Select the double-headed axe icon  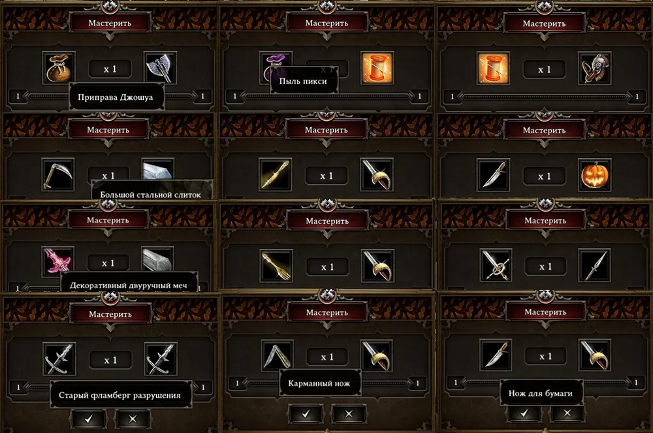coord(160,68)
